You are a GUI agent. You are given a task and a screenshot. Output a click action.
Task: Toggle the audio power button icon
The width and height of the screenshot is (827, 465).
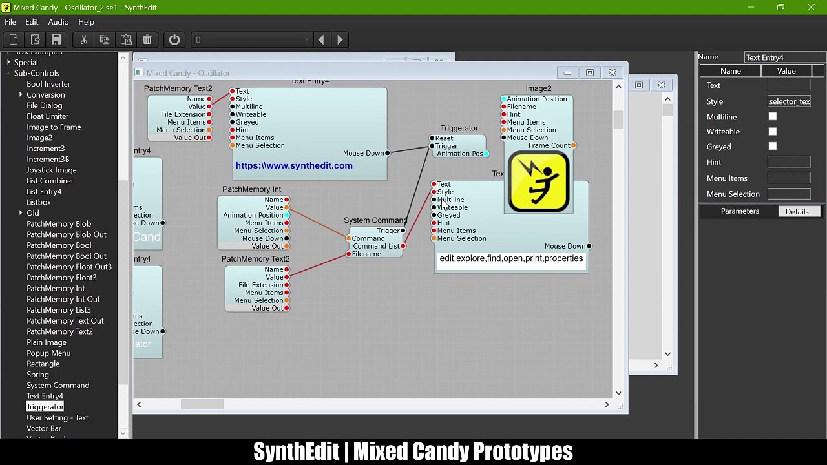[174, 40]
